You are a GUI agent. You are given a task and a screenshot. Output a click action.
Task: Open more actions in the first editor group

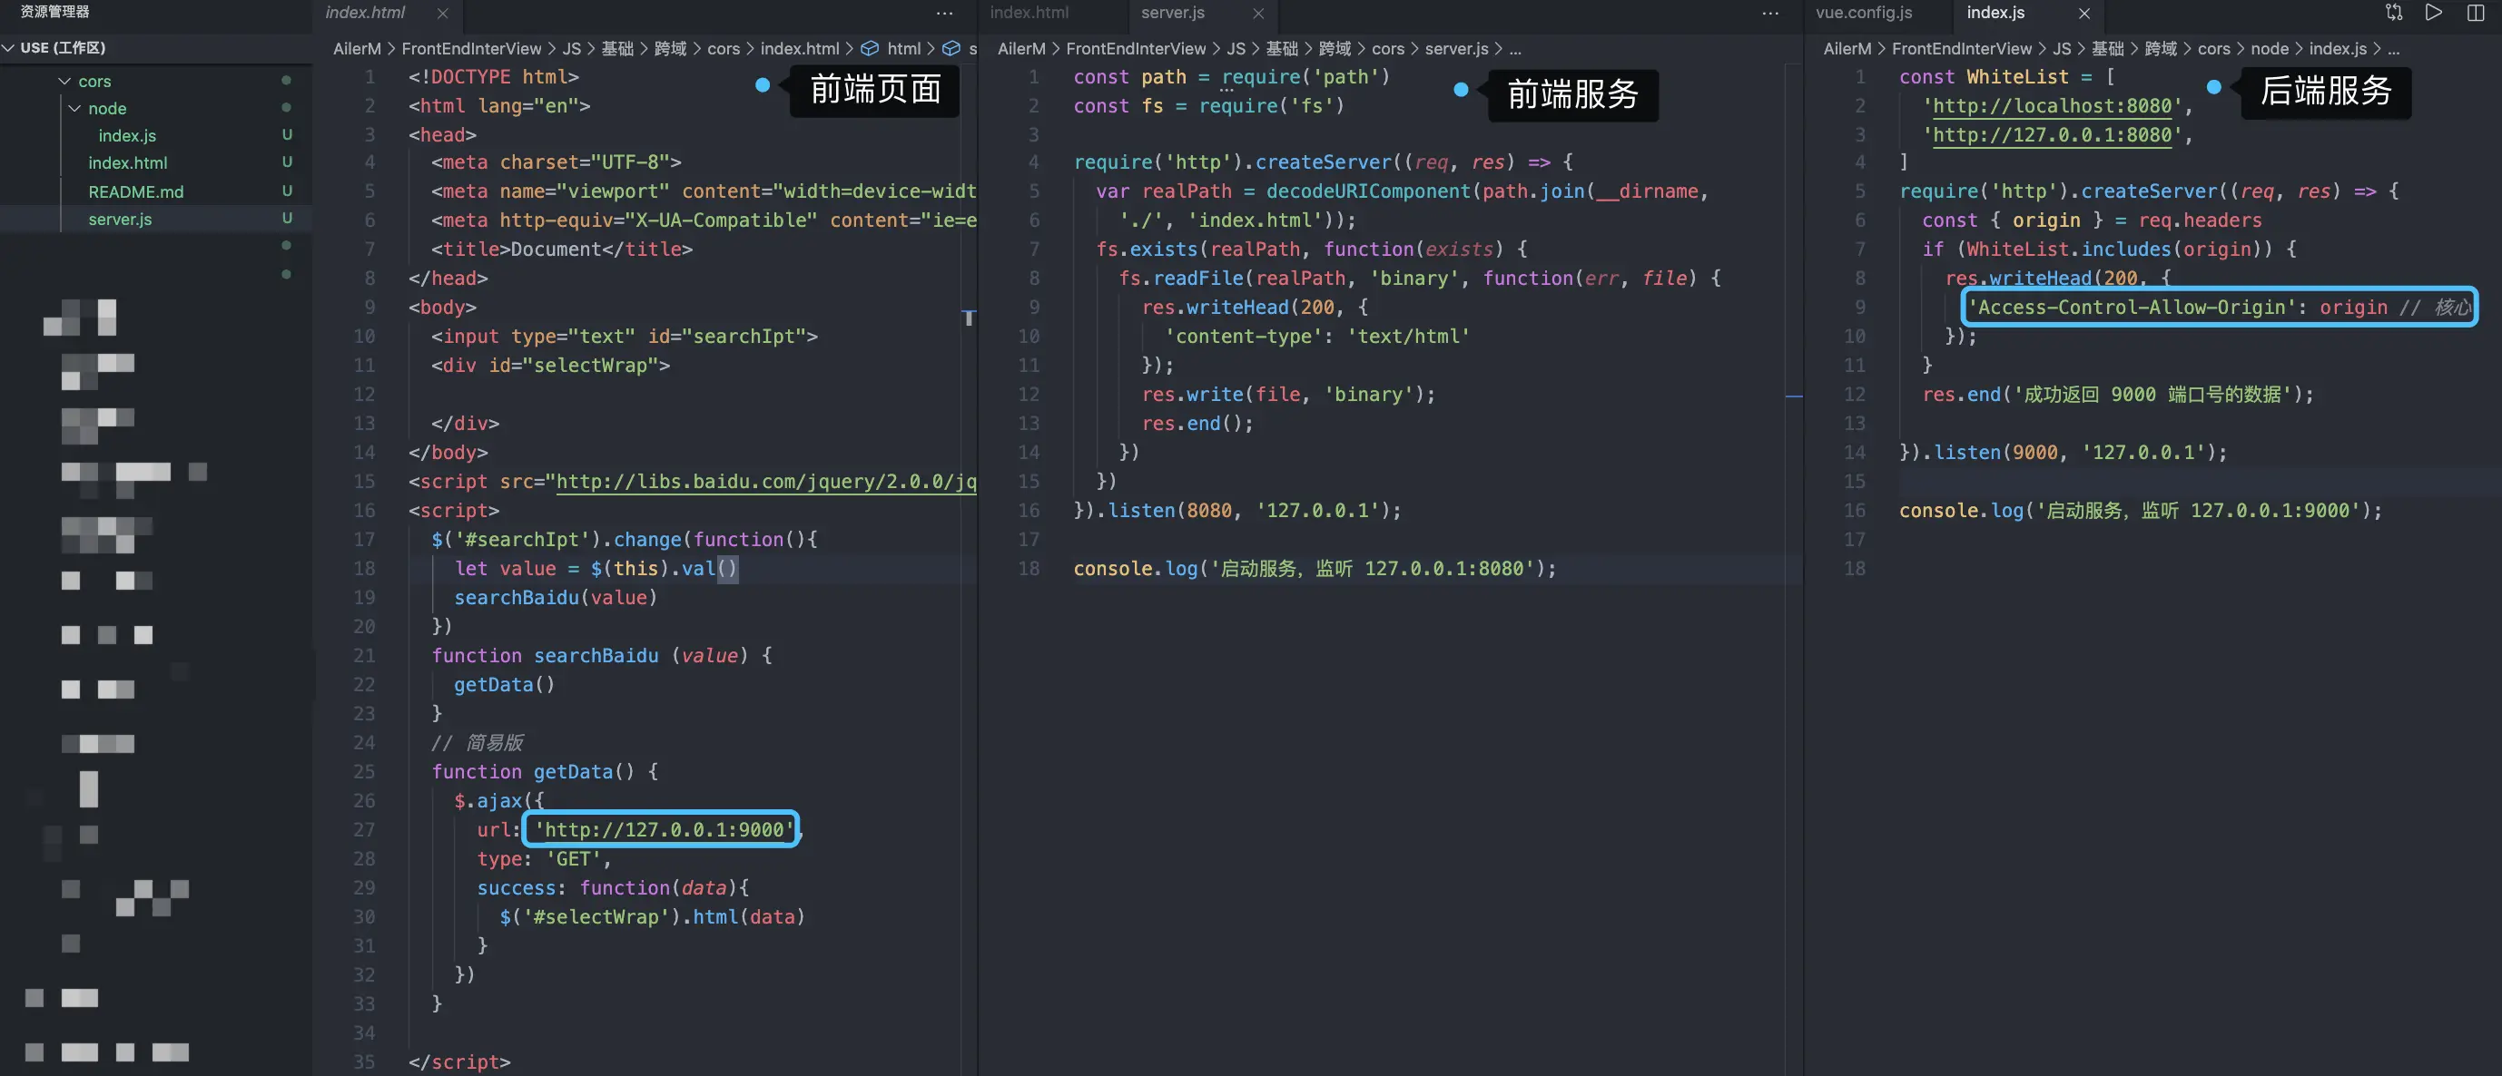pyautogui.click(x=944, y=13)
